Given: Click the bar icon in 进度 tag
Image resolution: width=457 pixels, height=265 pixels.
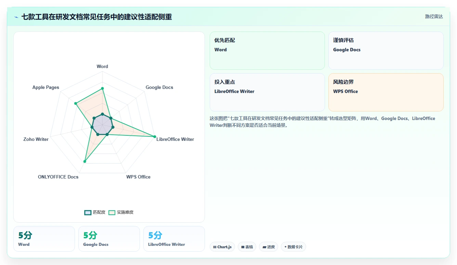Looking at the screenshot, I should [x=264, y=247].
